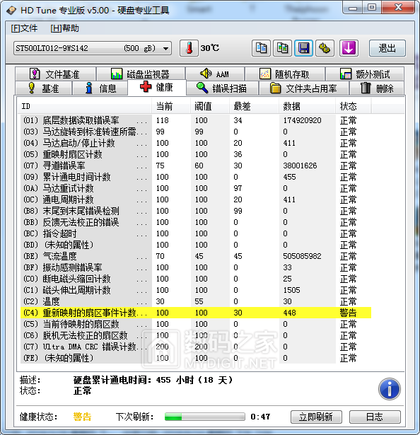Click the 日志 button
The height and width of the screenshot is (435, 420).
point(375,417)
